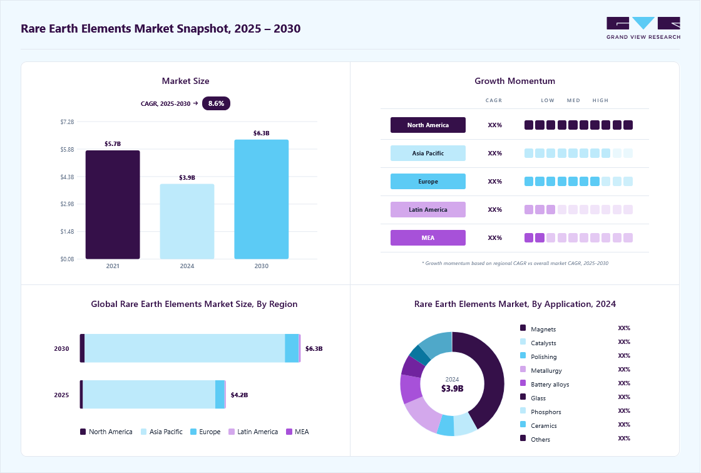The image size is (701, 473).
Task: Click the $6.3B label above the 2030 bar
Action: (x=261, y=133)
